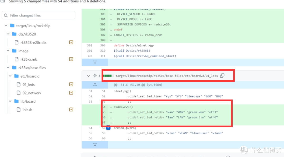Click the search magnifier icon in filter box
The width and height of the screenshot is (284, 157).
[6, 15]
